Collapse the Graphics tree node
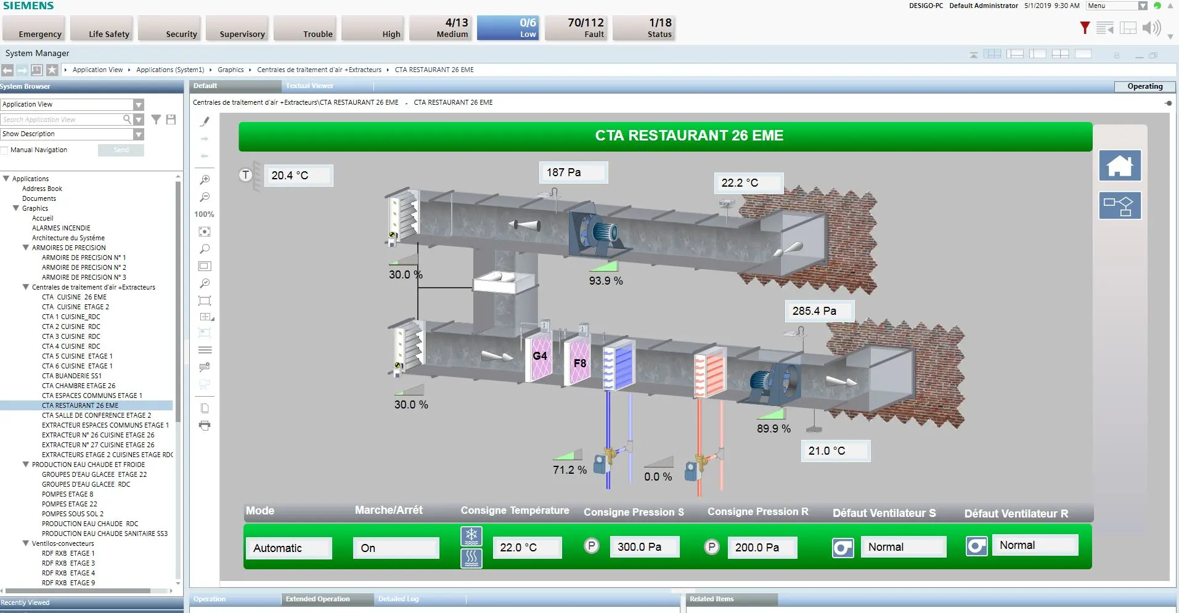1179x613 pixels. point(16,208)
